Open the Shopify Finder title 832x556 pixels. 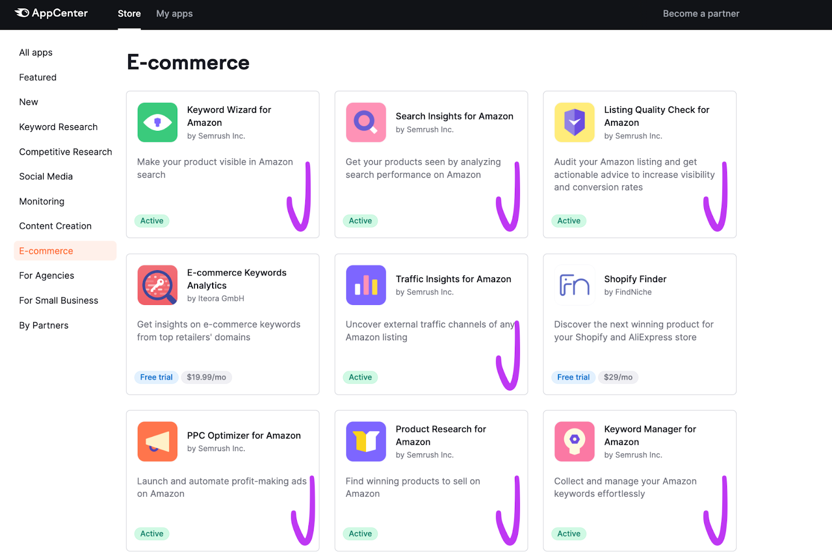[635, 279]
